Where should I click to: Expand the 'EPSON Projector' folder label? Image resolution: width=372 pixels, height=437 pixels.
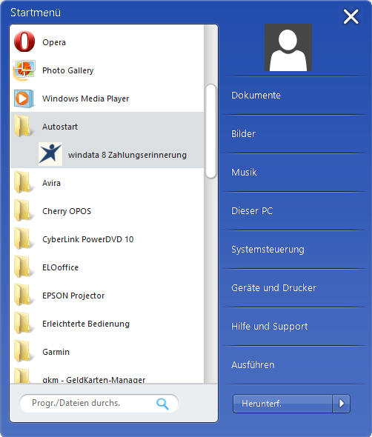73,296
